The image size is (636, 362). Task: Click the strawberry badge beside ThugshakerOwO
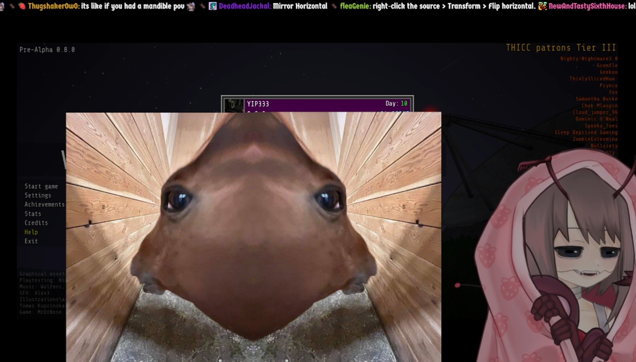22,6
